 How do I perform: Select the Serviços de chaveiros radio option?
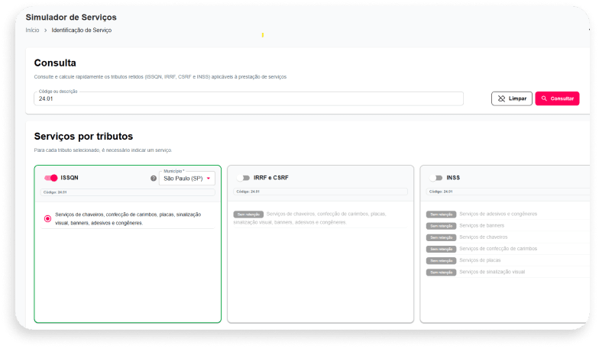click(x=47, y=218)
